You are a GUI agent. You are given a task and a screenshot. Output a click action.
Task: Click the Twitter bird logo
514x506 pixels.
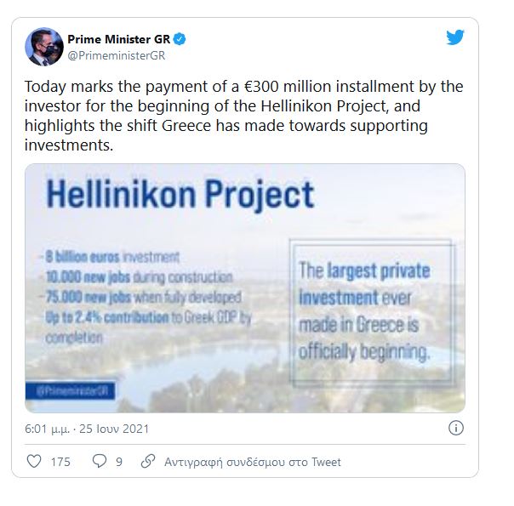point(455,38)
